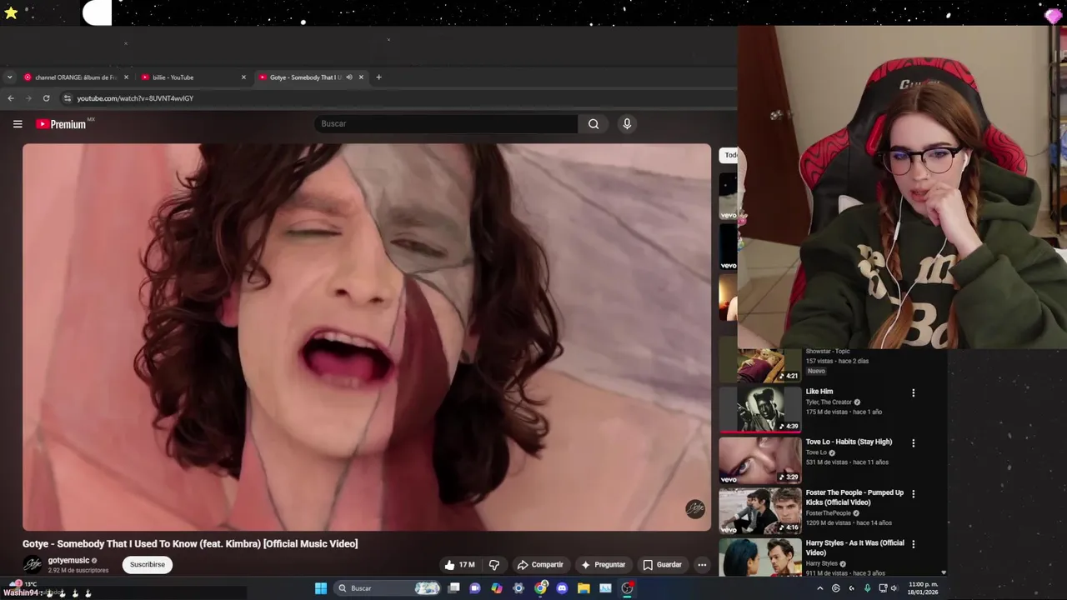Close the channel ORANGE tab
1067x600 pixels.
[x=126, y=77]
